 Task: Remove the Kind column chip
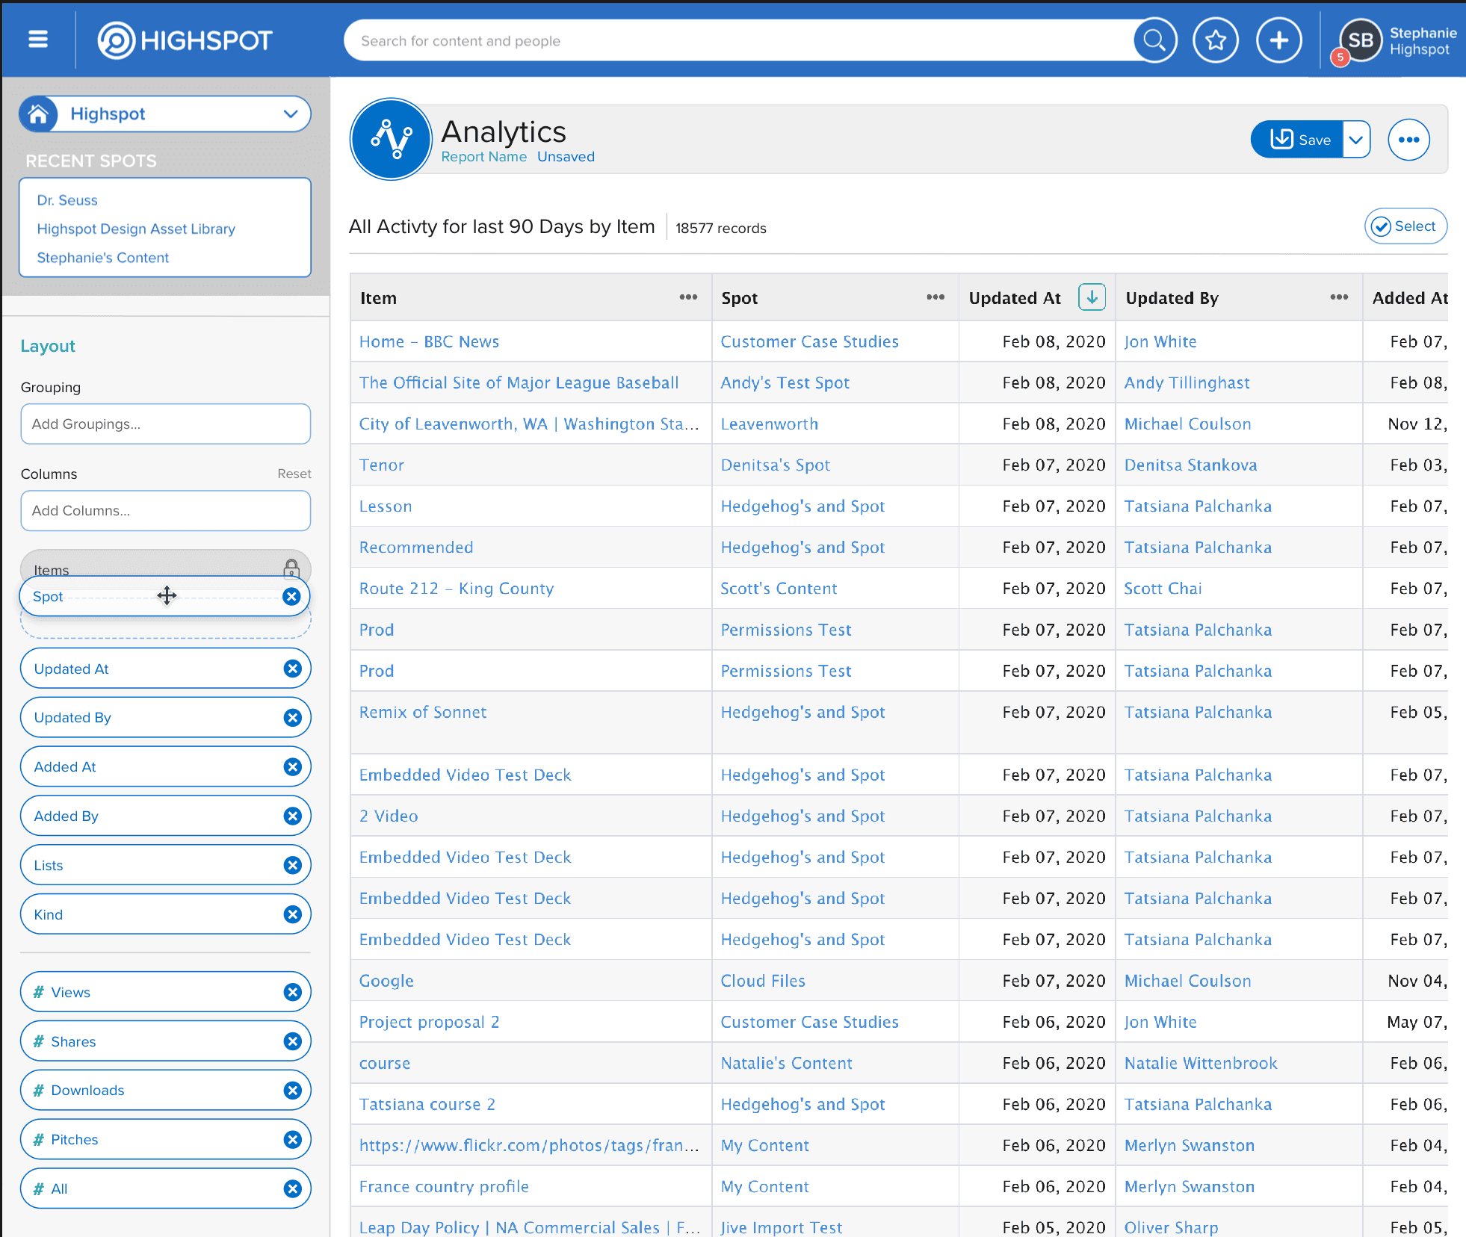point(293,914)
